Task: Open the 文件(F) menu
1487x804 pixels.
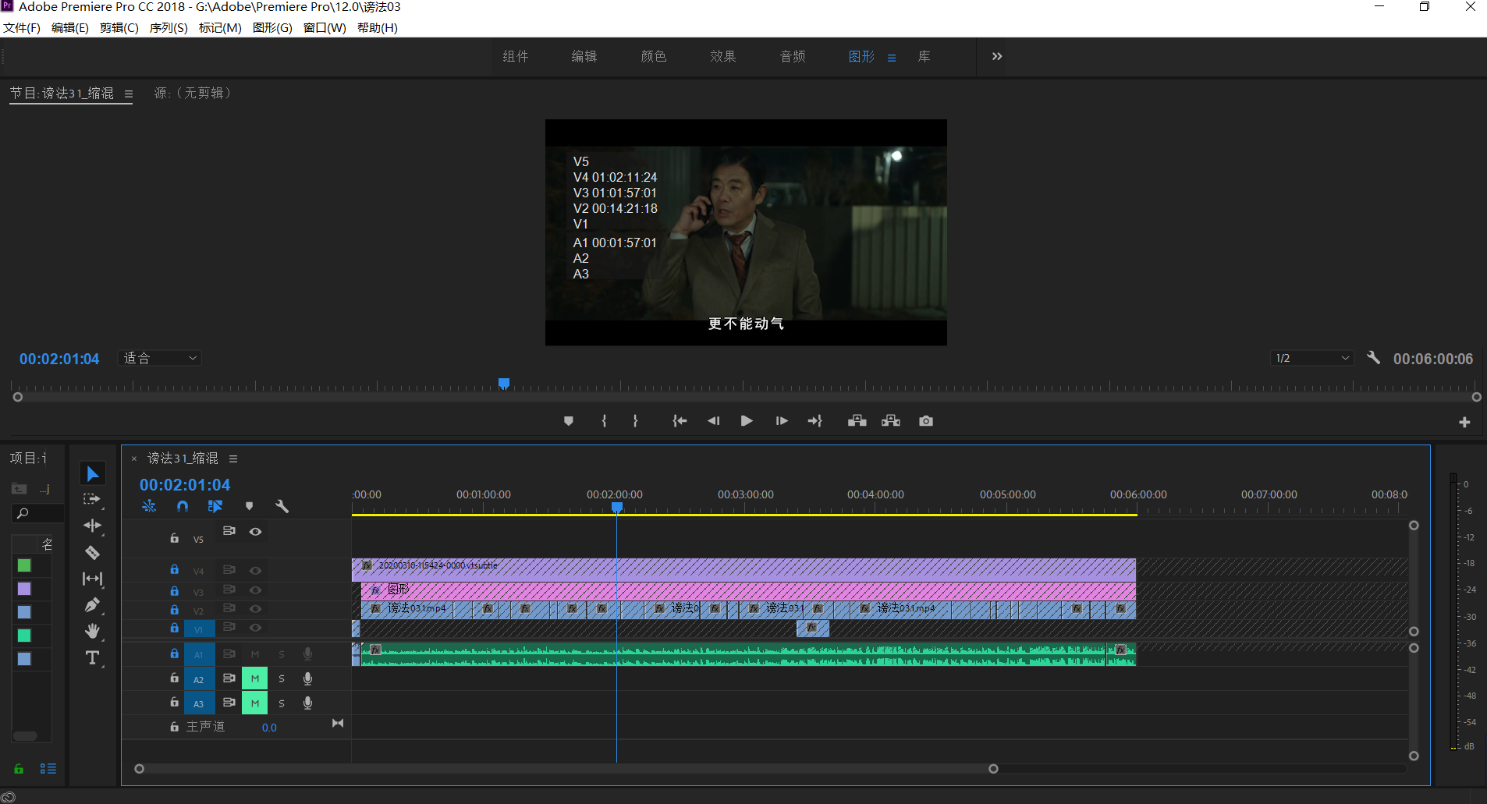Action: [22, 28]
